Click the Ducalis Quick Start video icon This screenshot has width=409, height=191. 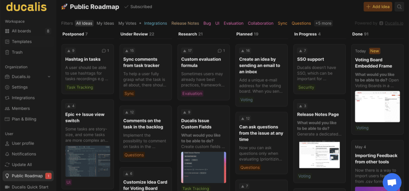point(7,187)
